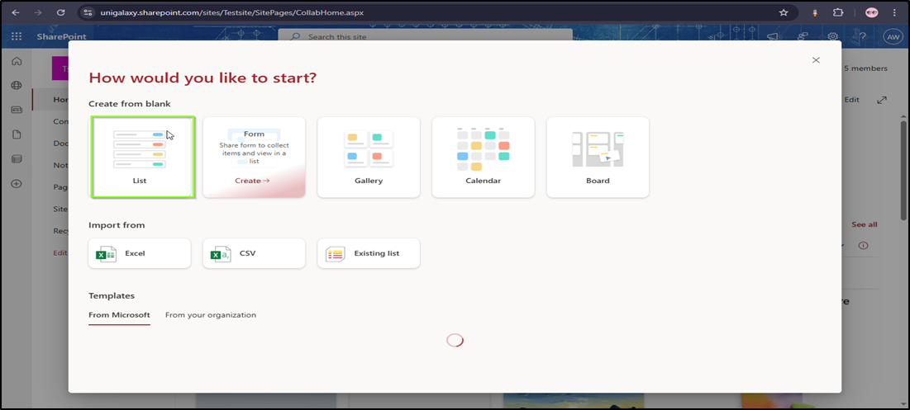The height and width of the screenshot is (410, 910).
Task: Open the globe My sites icon
Action: tap(17, 86)
